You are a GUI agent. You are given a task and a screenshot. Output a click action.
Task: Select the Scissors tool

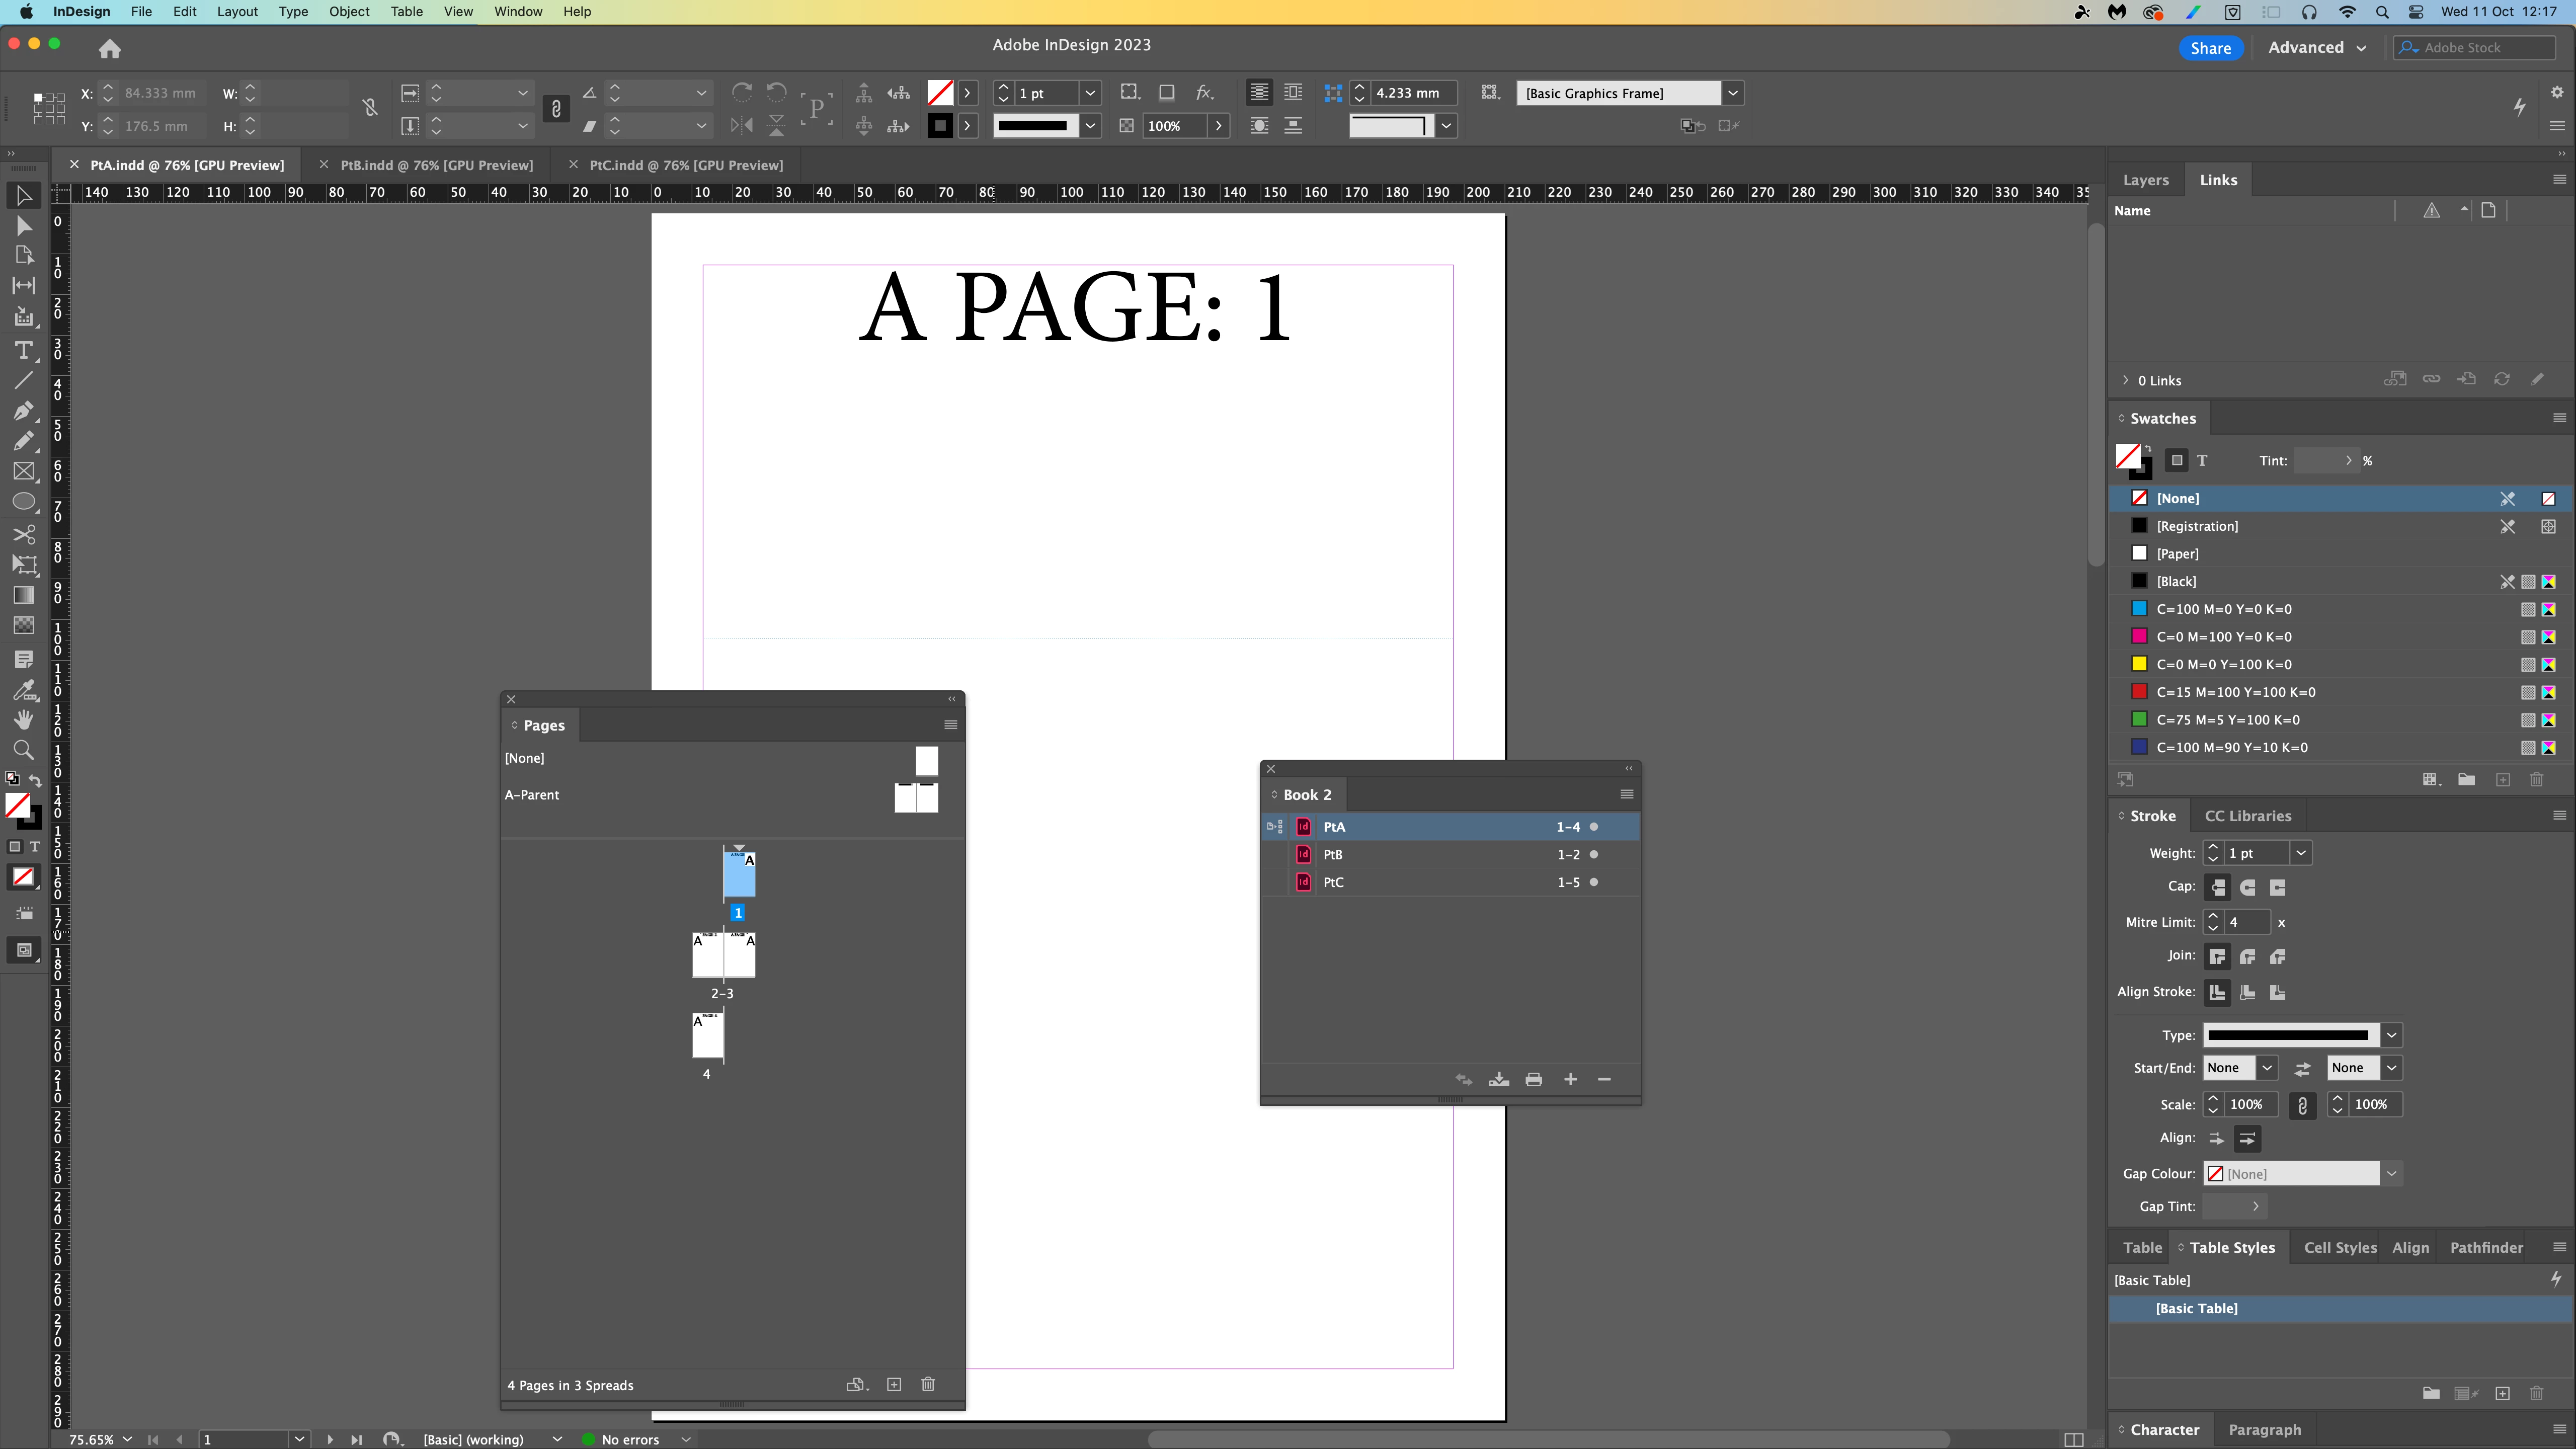23,534
